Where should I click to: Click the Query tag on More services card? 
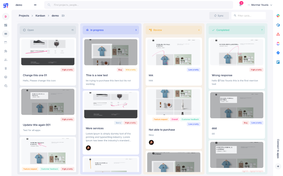point(118,123)
